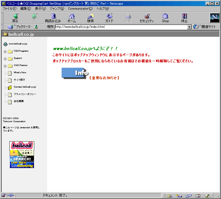Open the location URL dropdown arrow
Image resolution: width=221 pixels, height=199 pixels.
pos(190,27)
